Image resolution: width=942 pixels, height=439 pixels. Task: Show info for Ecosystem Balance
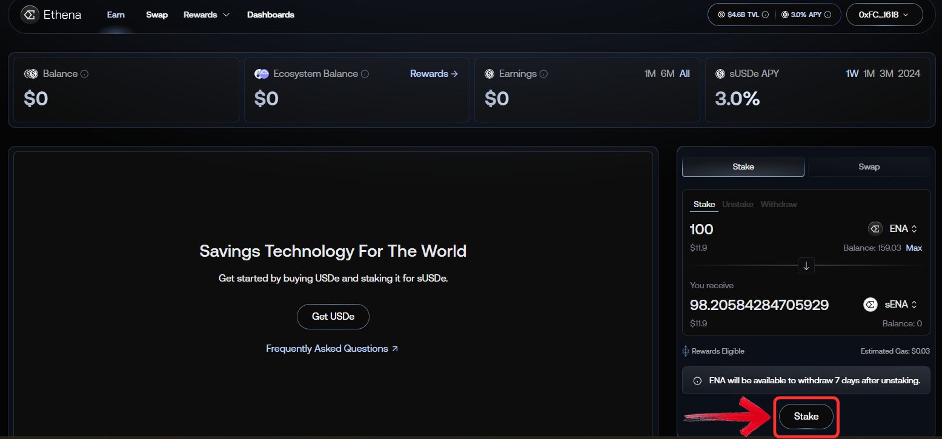coord(365,74)
